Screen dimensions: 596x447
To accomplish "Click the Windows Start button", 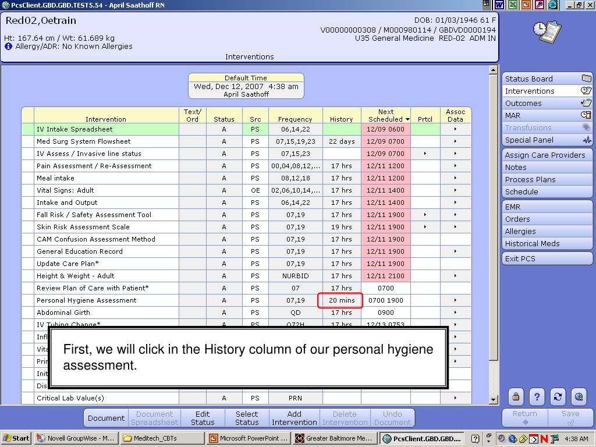I will [16, 438].
